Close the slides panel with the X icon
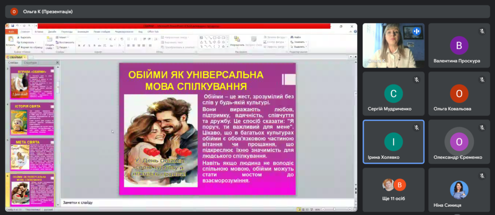495x215 pixels. coord(58,63)
